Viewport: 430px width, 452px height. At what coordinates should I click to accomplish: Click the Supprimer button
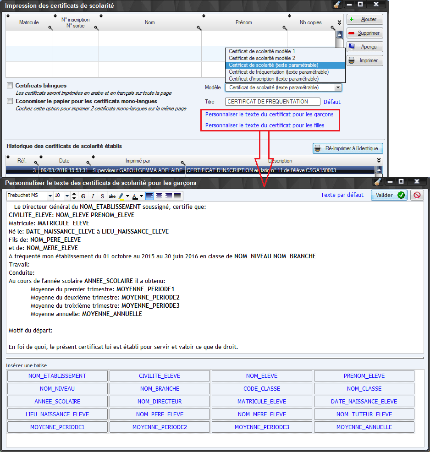tap(364, 33)
